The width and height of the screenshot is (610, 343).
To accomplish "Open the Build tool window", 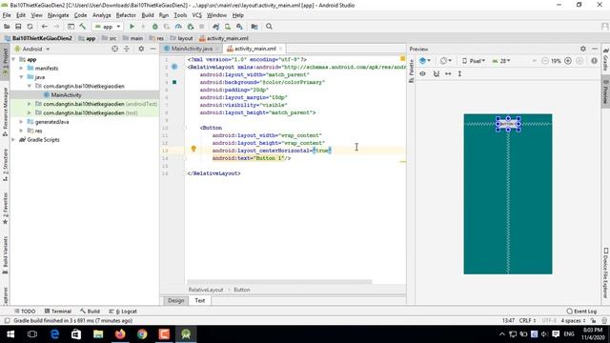I will pyautogui.click(x=90, y=312).
